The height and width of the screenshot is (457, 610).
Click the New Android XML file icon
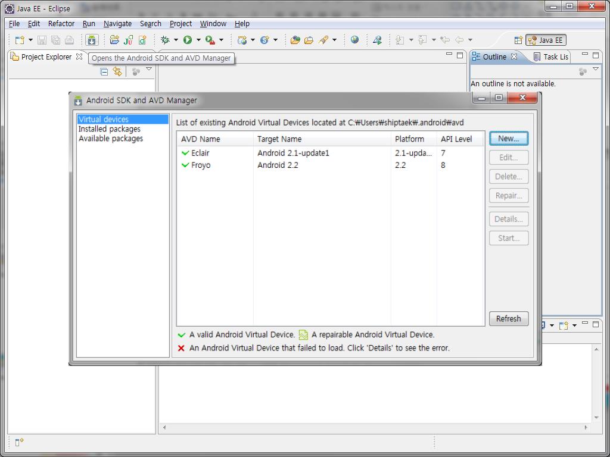tap(143, 40)
